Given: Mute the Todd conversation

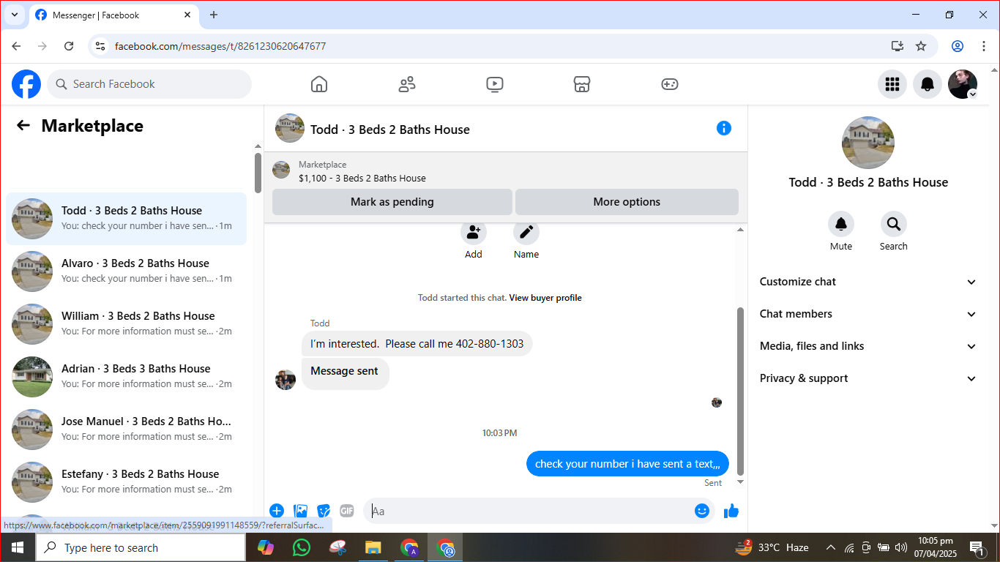Looking at the screenshot, I should [841, 224].
